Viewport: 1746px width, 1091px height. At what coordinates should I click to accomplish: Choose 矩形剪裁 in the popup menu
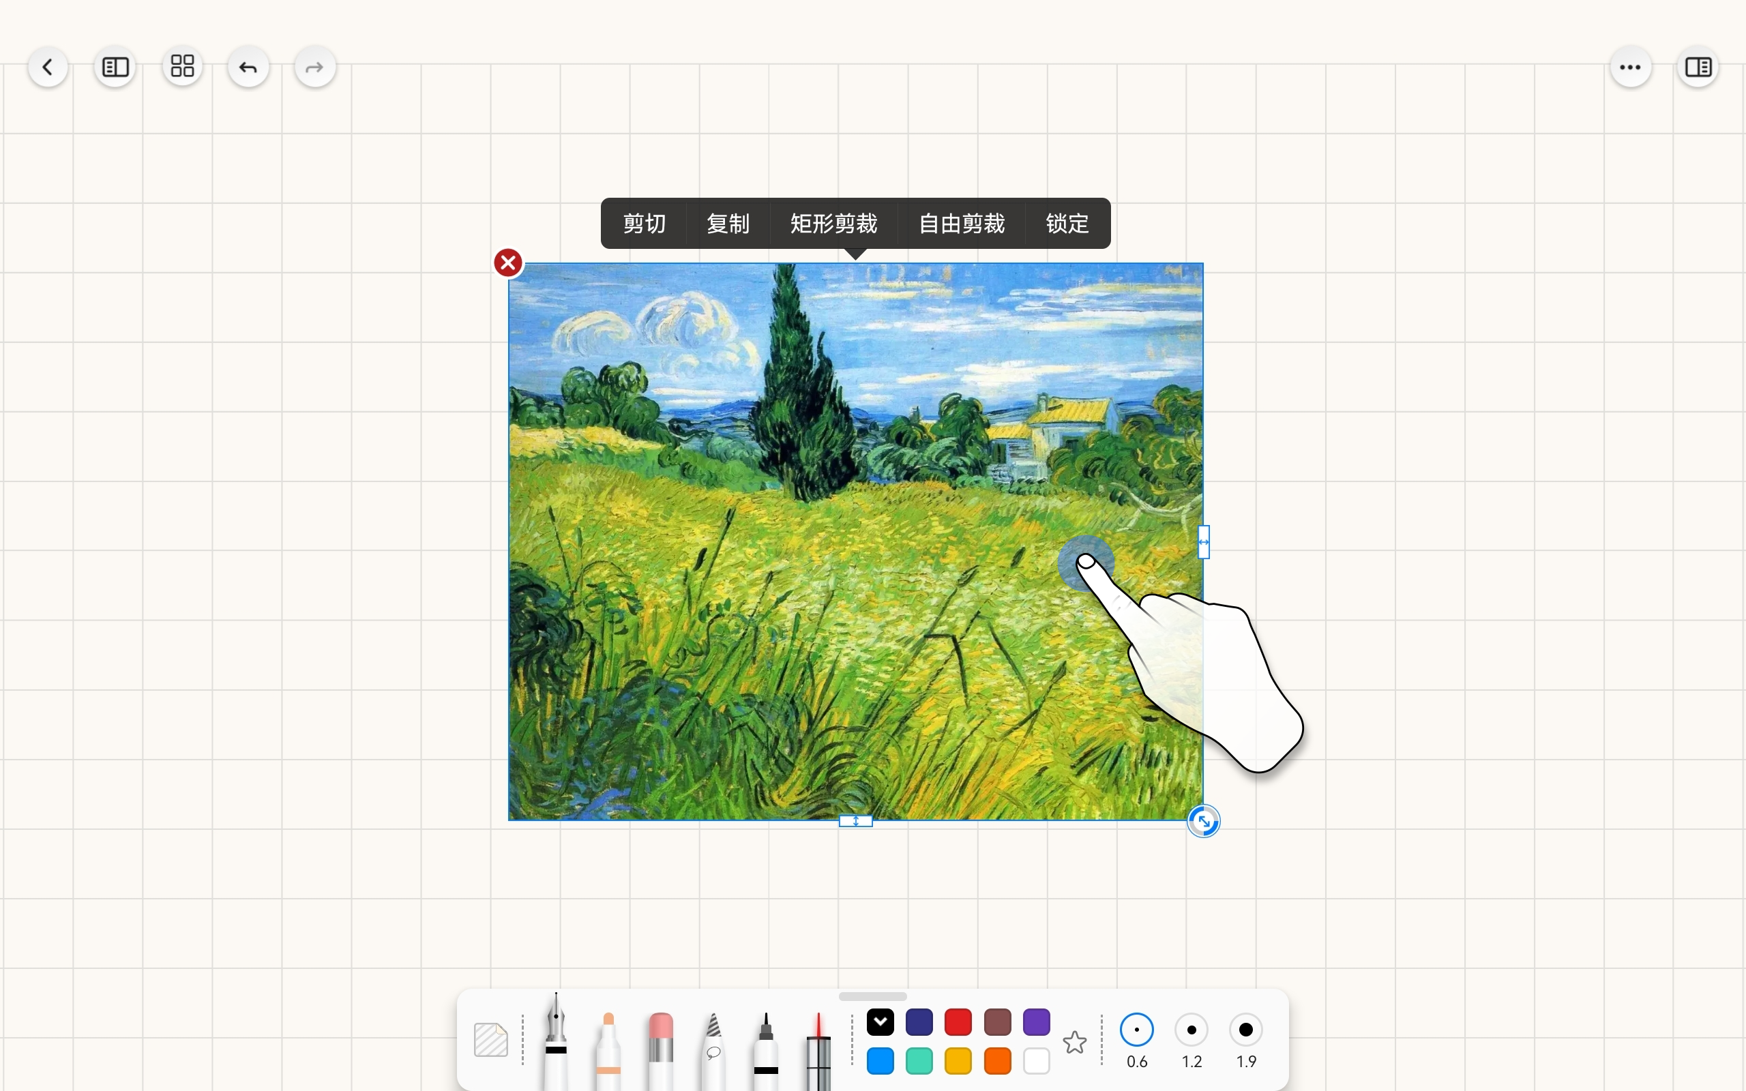(x=833, y=224)
